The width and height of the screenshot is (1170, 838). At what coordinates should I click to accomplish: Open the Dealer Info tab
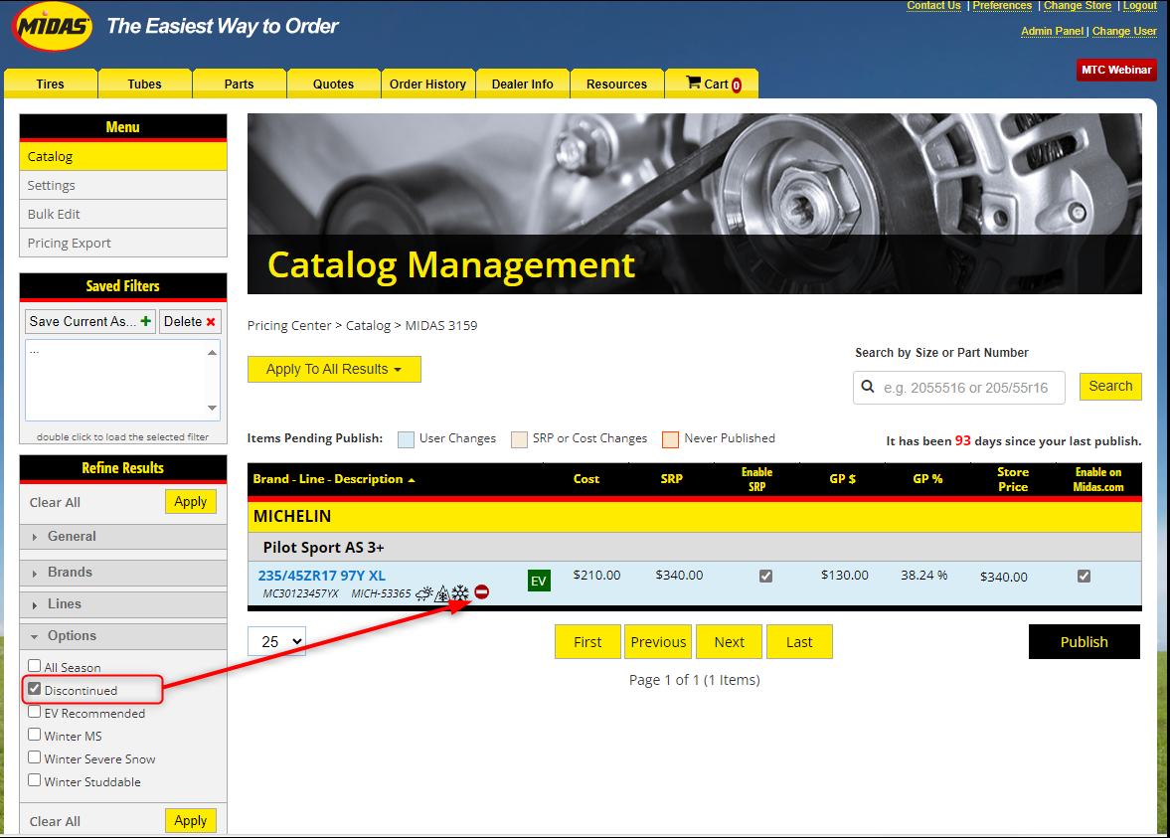[x=522, y=84]
